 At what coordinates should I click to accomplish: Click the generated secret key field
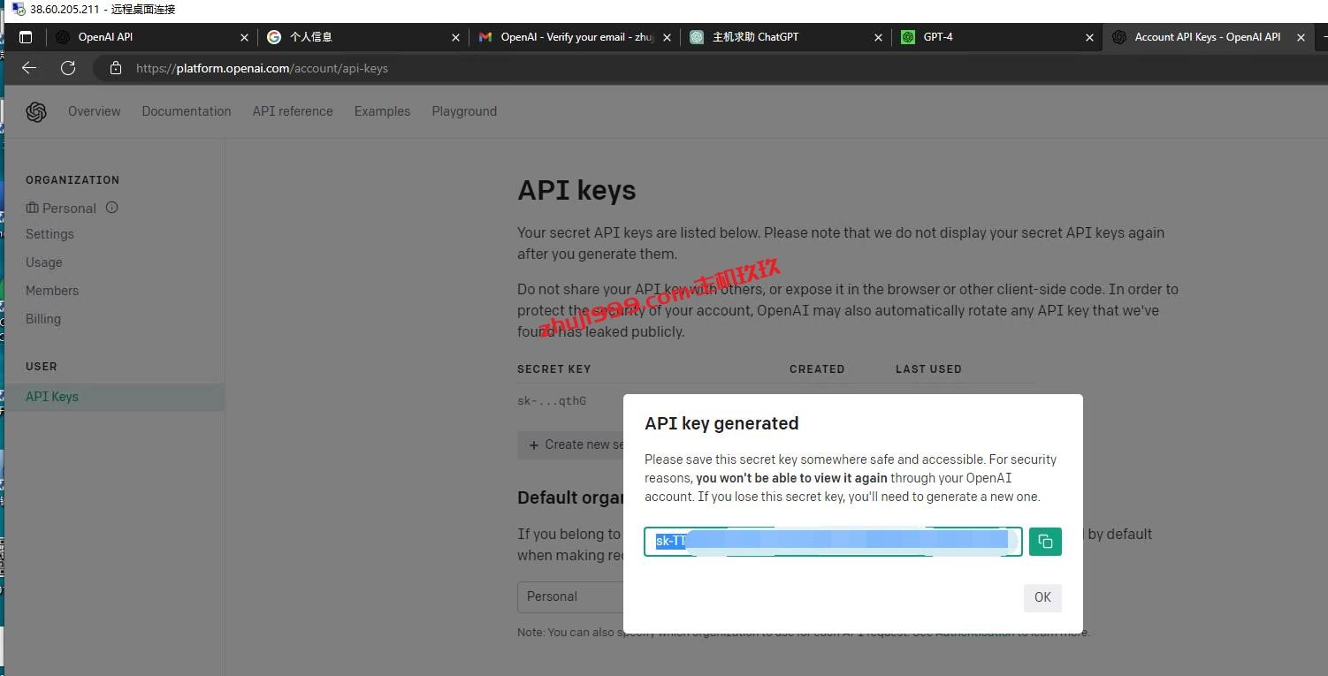tap(833, 542)
